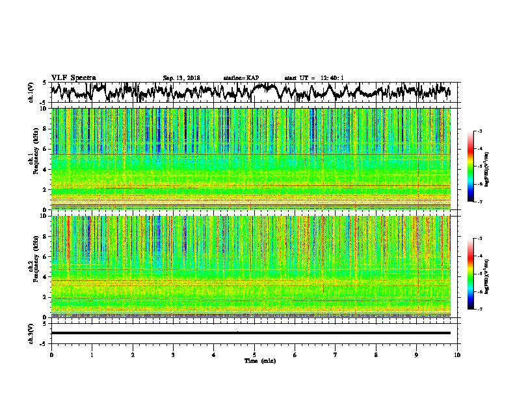This screenshot has height=398, width=515.
Task: Click the "-3" tick on ch.1 colorbar
Action: coord(480,131)
